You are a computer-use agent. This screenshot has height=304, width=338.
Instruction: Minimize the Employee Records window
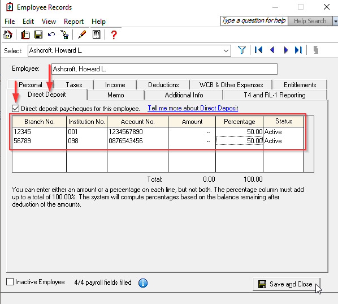tap(275, 7)
